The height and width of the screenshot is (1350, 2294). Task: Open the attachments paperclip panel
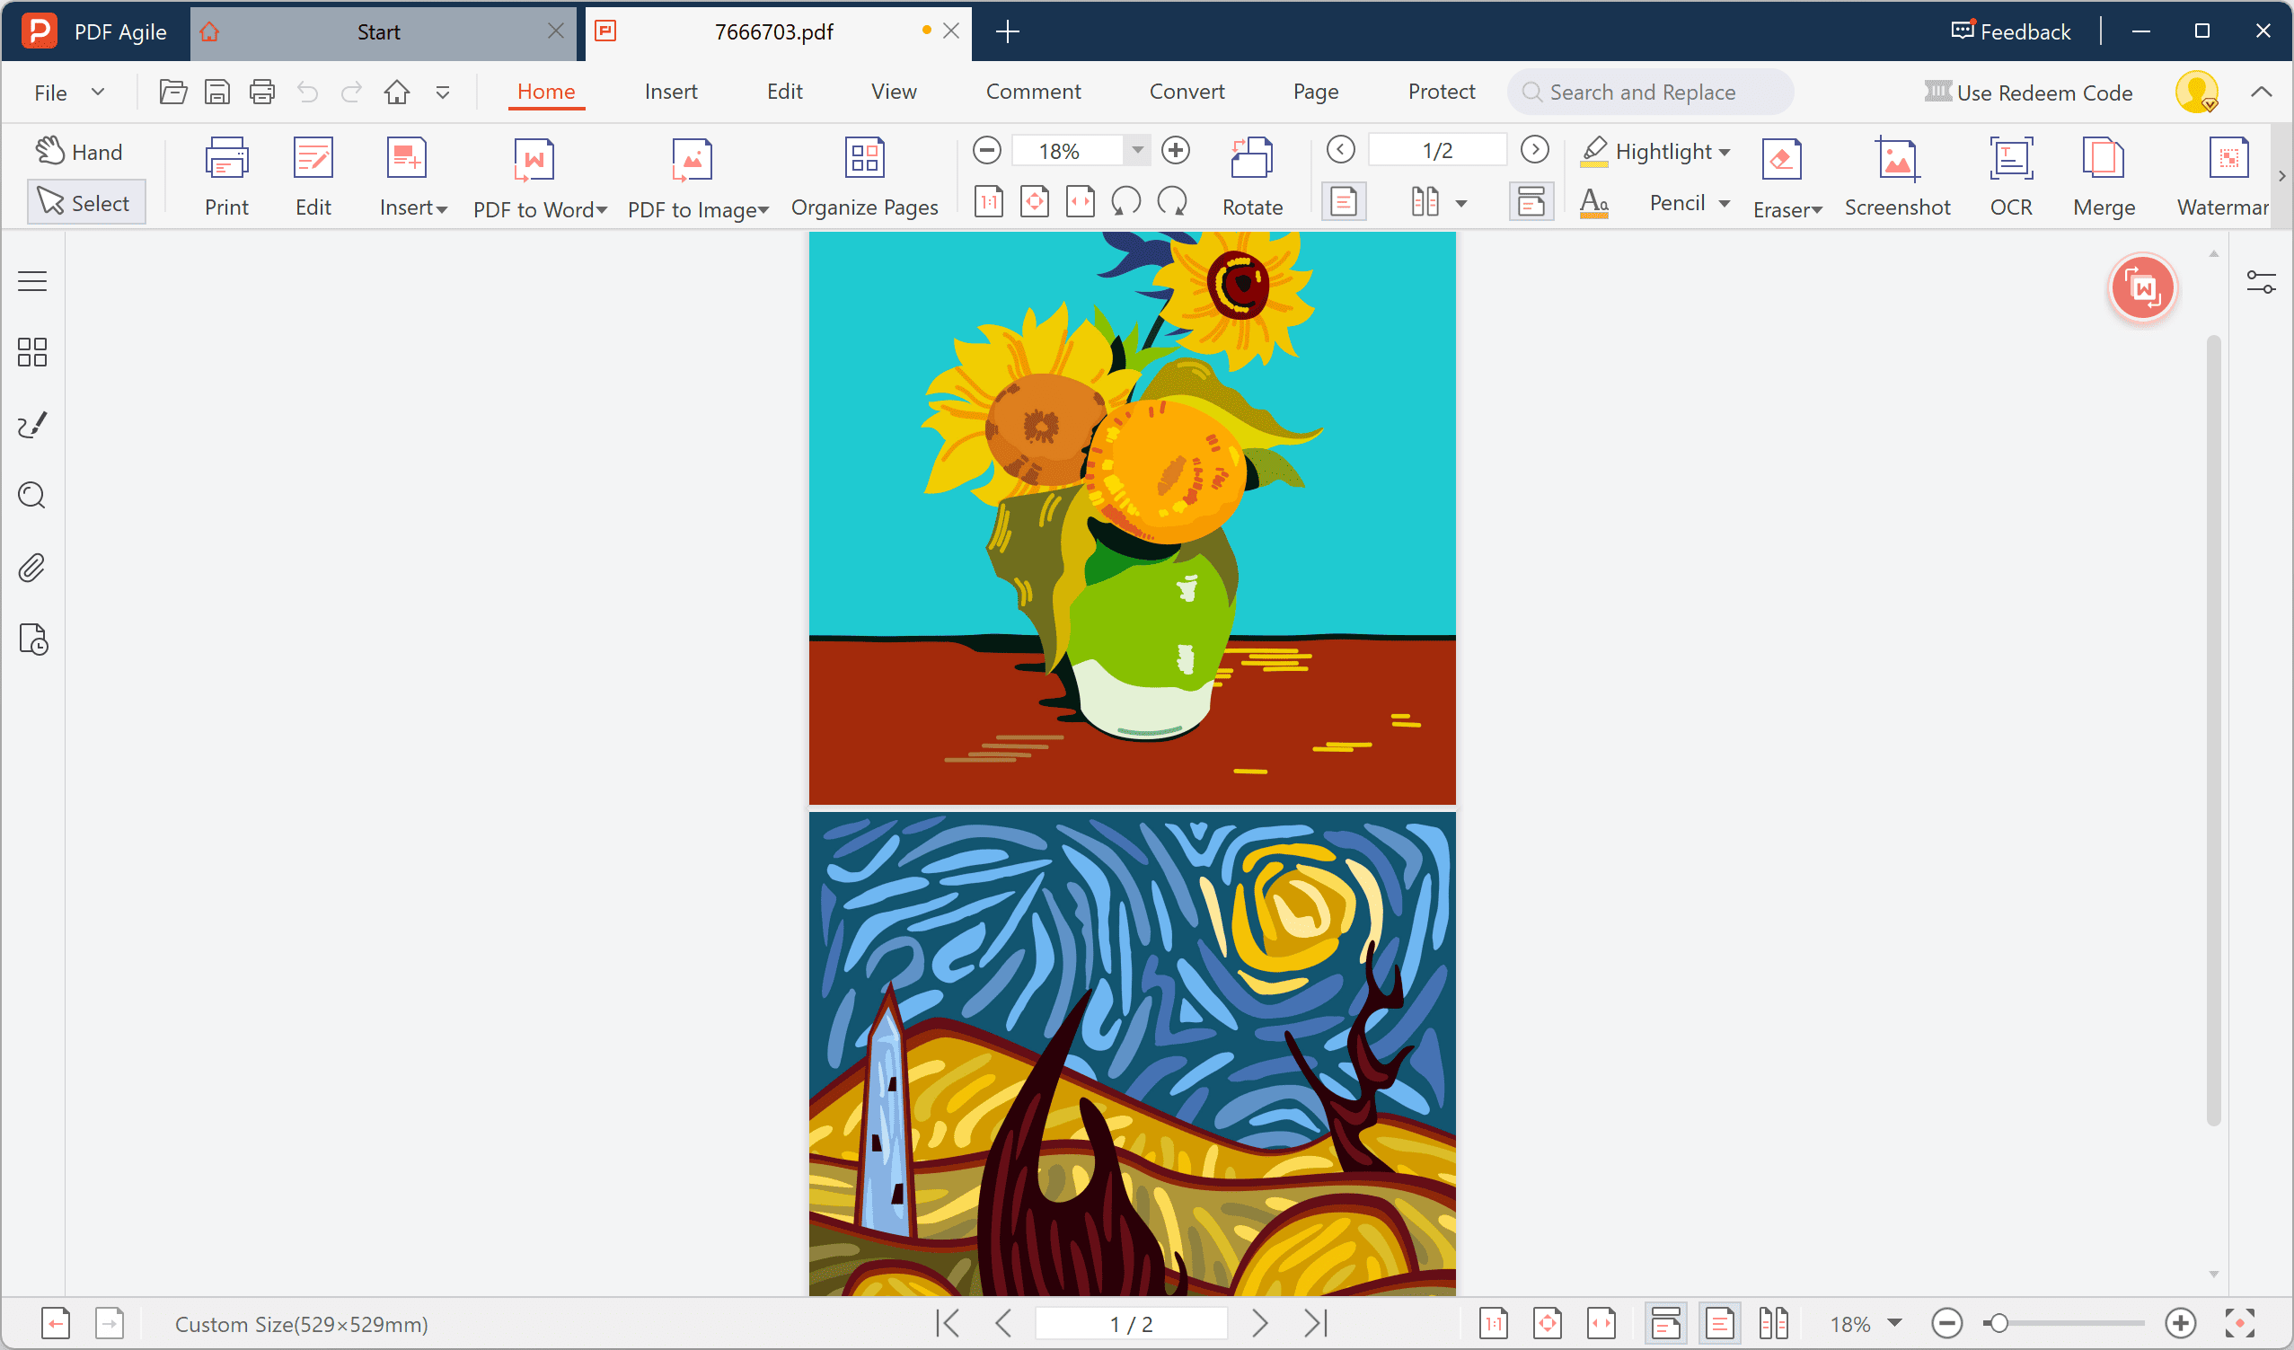31,568
